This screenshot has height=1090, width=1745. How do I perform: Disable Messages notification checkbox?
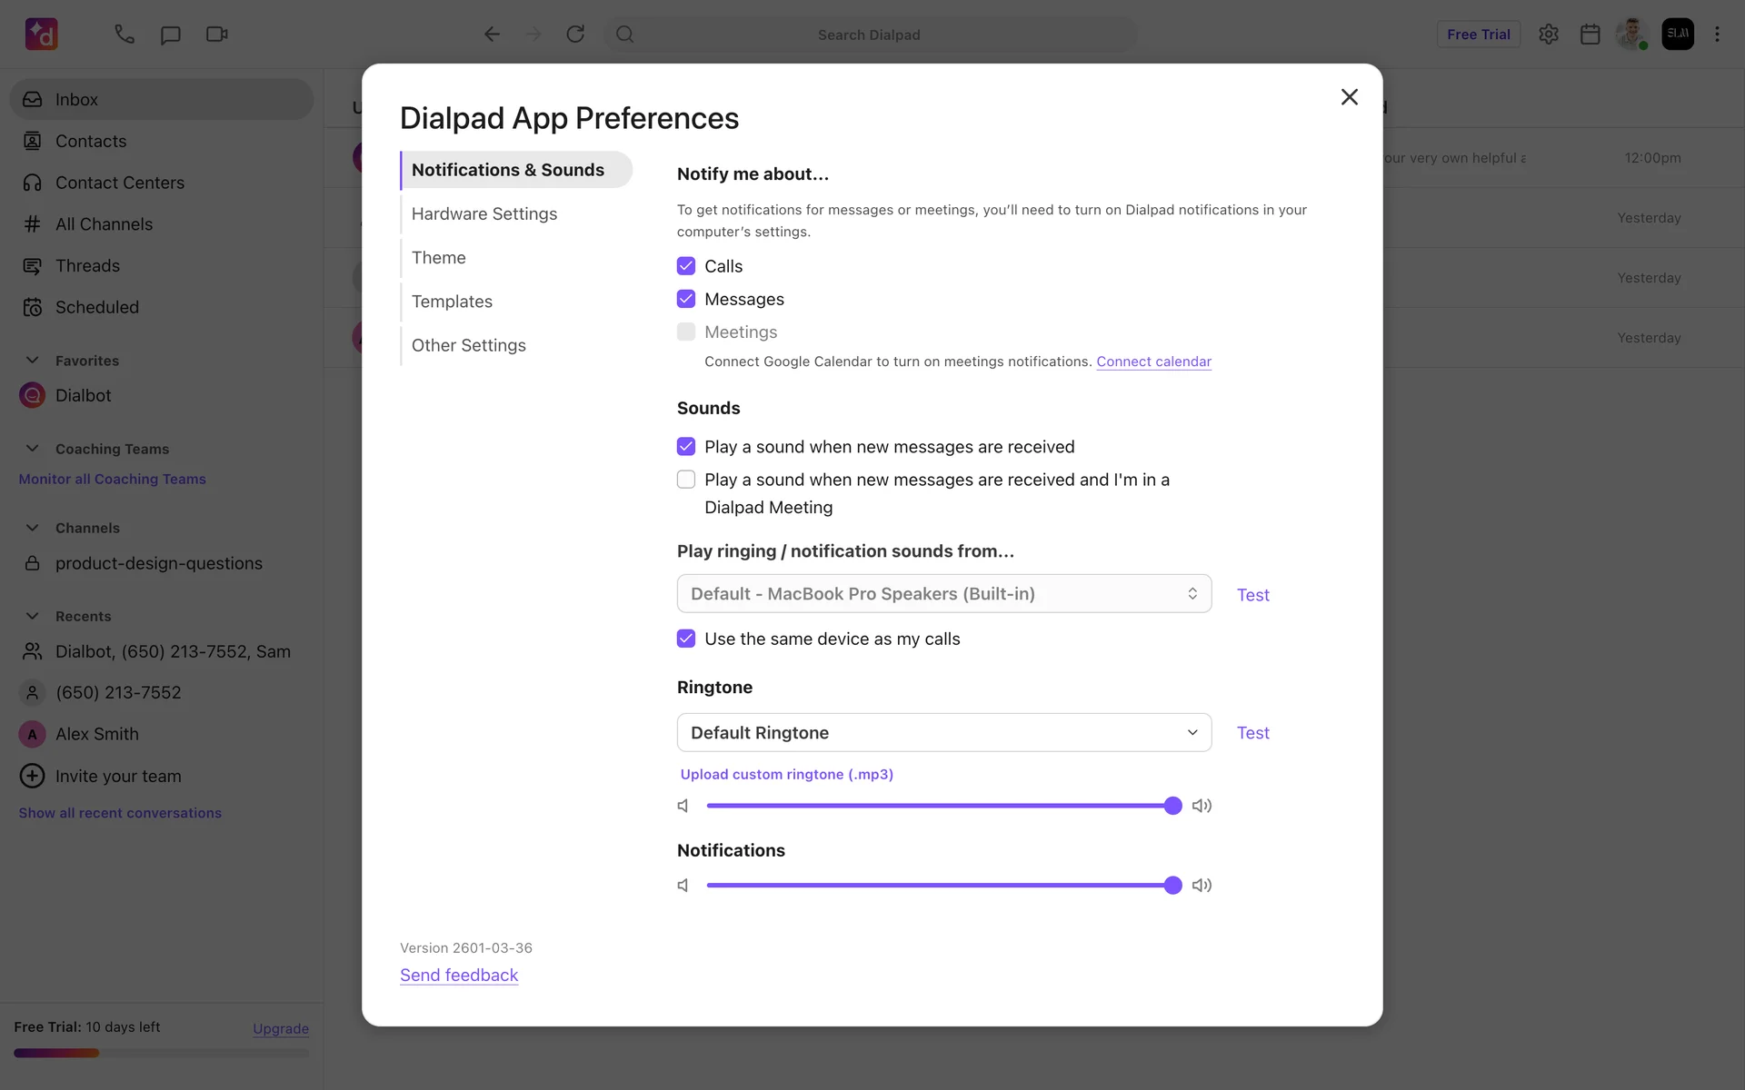[x=686, y=299]
